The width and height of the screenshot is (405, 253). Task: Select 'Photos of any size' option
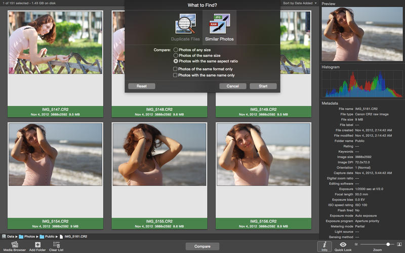point(176,50)
